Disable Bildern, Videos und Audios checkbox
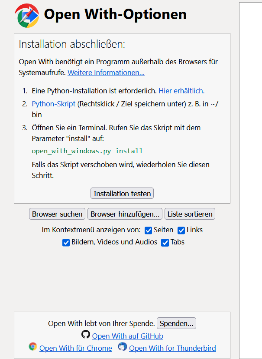Screen dimensions: 262x359 66,243
